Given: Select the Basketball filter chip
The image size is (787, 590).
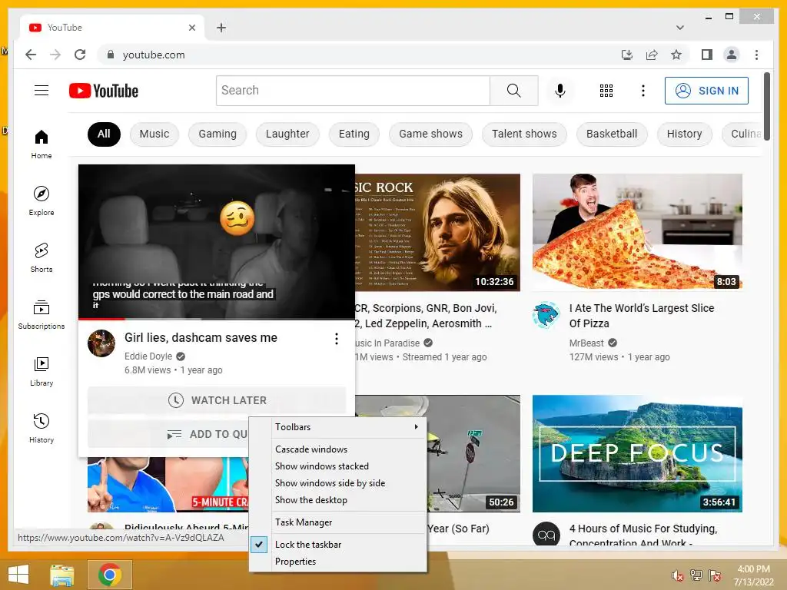Looking at the screenshot, I should (612, 134).
